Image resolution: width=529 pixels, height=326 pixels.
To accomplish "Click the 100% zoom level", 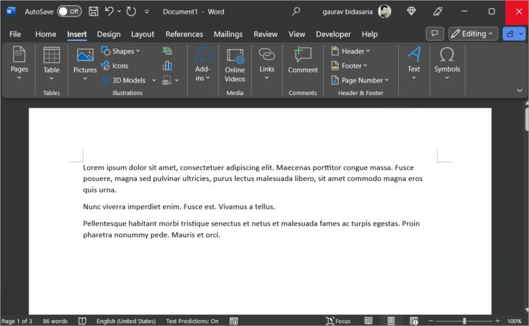I will click(x=514, y=321).
